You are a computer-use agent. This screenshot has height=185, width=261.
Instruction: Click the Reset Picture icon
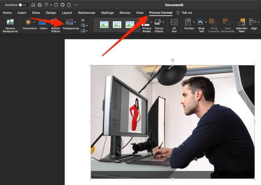pyautogui.click(x=83, y=31)
